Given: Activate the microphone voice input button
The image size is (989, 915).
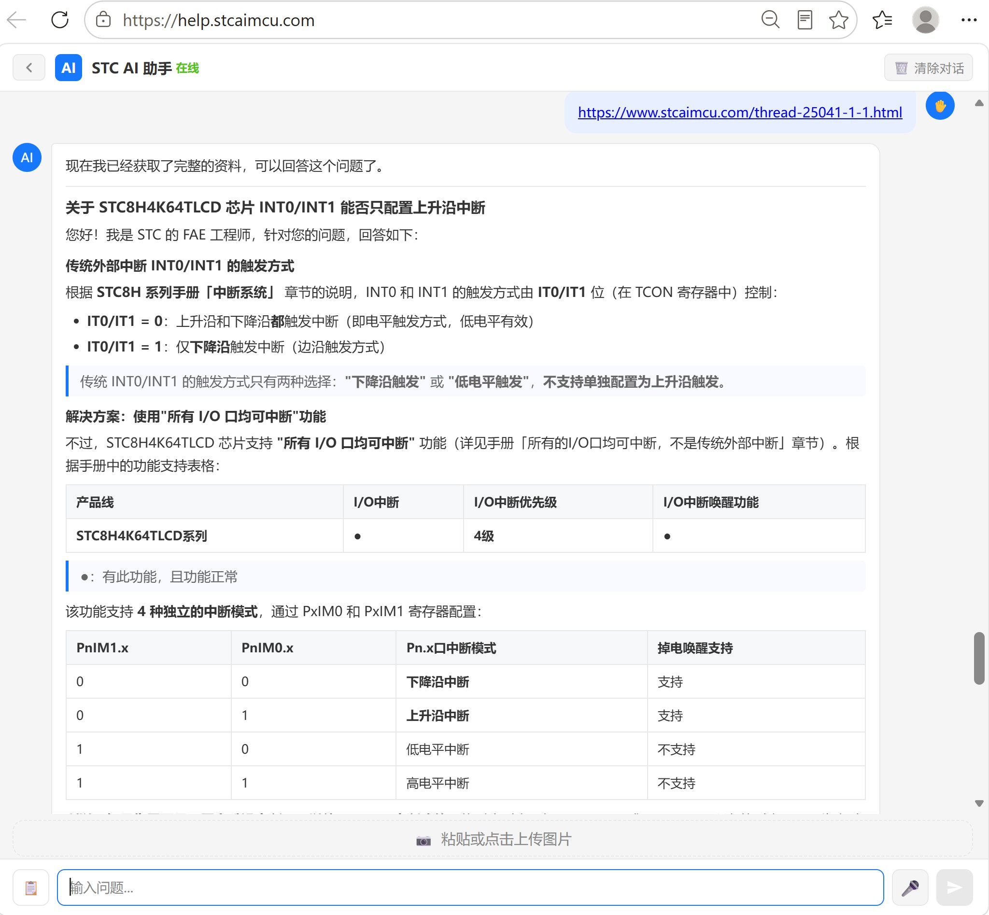Looking at the screenshot, I should click(x=910, y=887).
